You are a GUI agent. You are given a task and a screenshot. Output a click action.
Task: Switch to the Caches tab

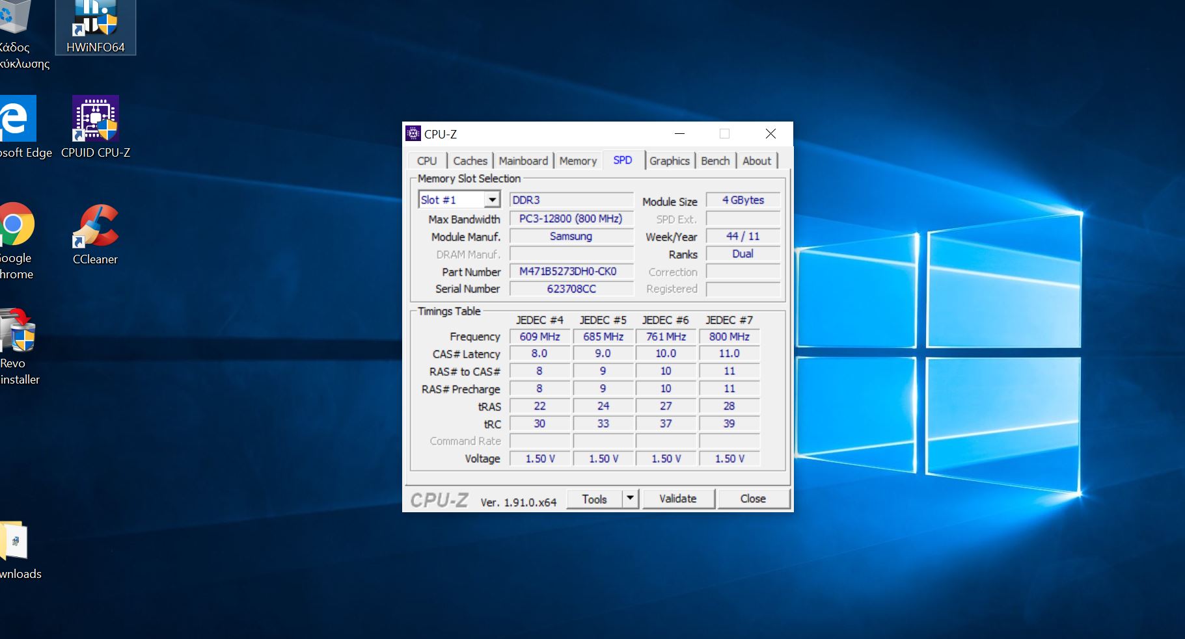pyautogui.click(x=470, y=161)
